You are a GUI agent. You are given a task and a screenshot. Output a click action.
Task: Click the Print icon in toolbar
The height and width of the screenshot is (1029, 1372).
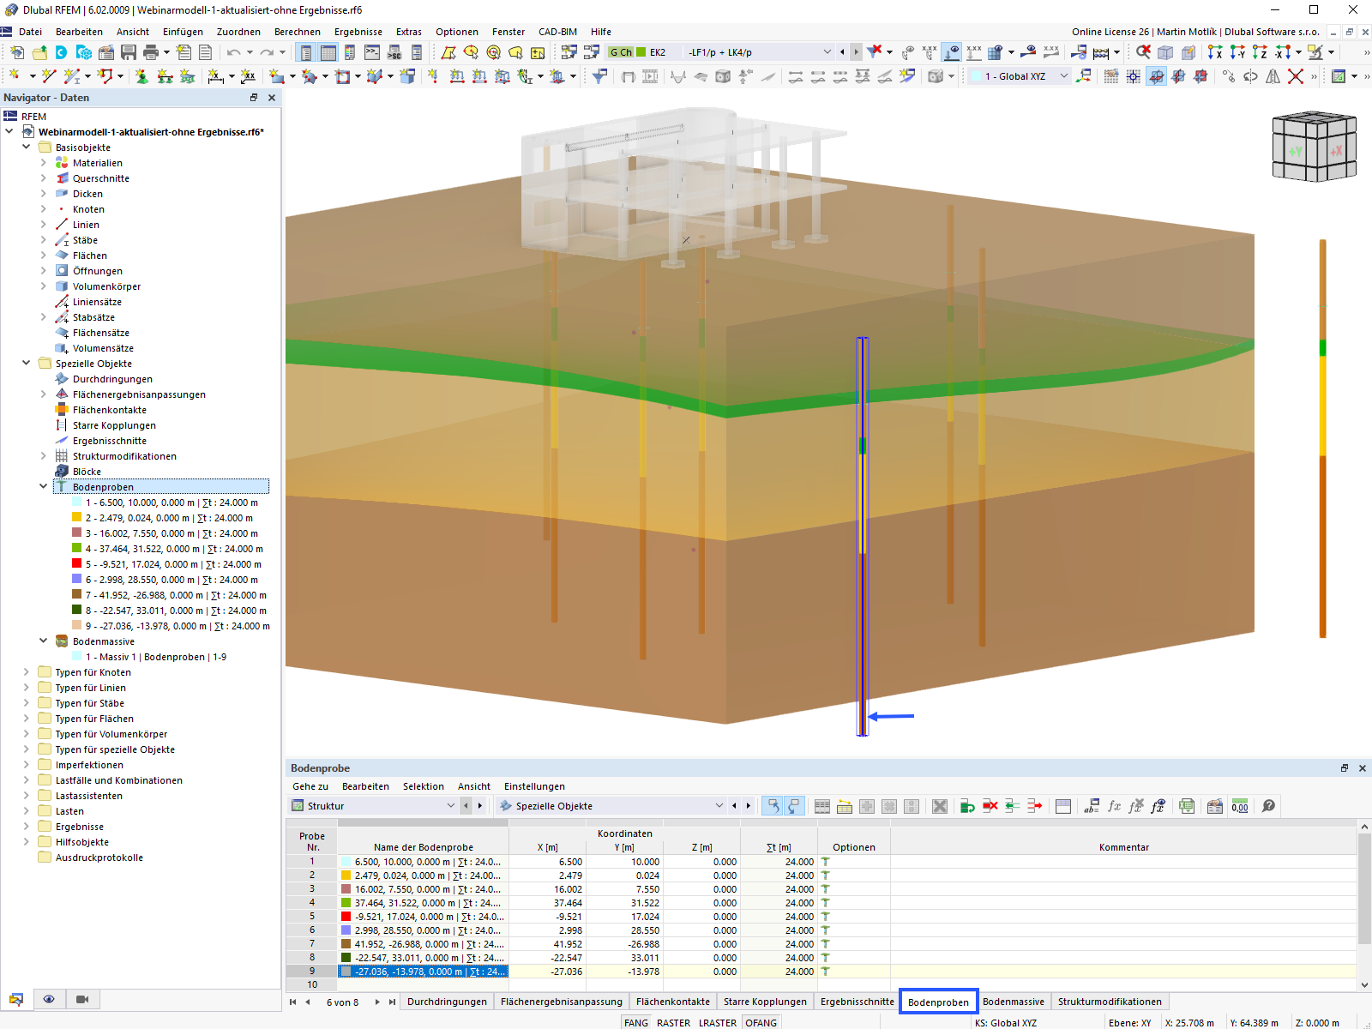tap(151, 52)
